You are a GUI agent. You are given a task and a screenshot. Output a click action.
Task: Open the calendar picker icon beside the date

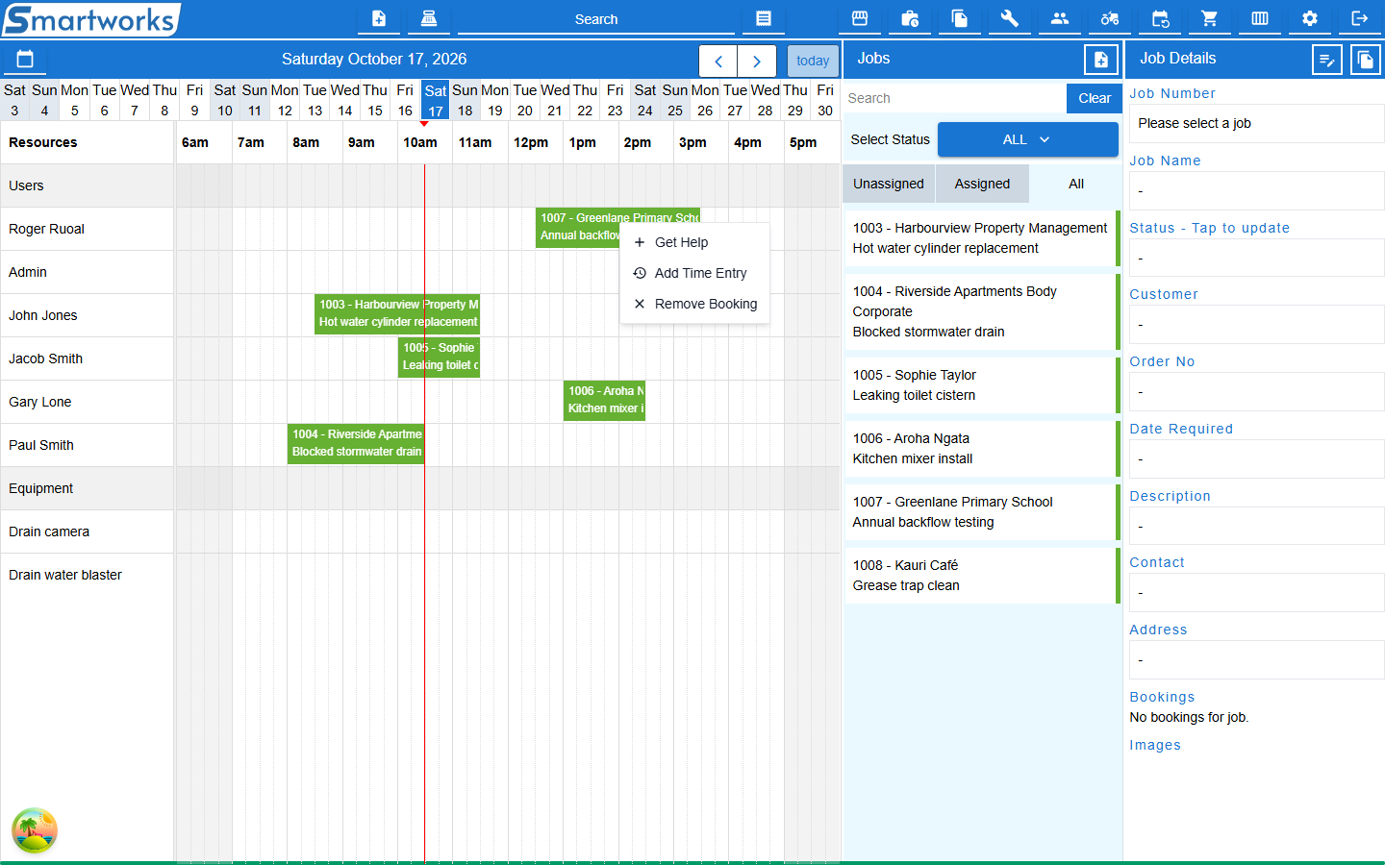(x=25, y=60)
